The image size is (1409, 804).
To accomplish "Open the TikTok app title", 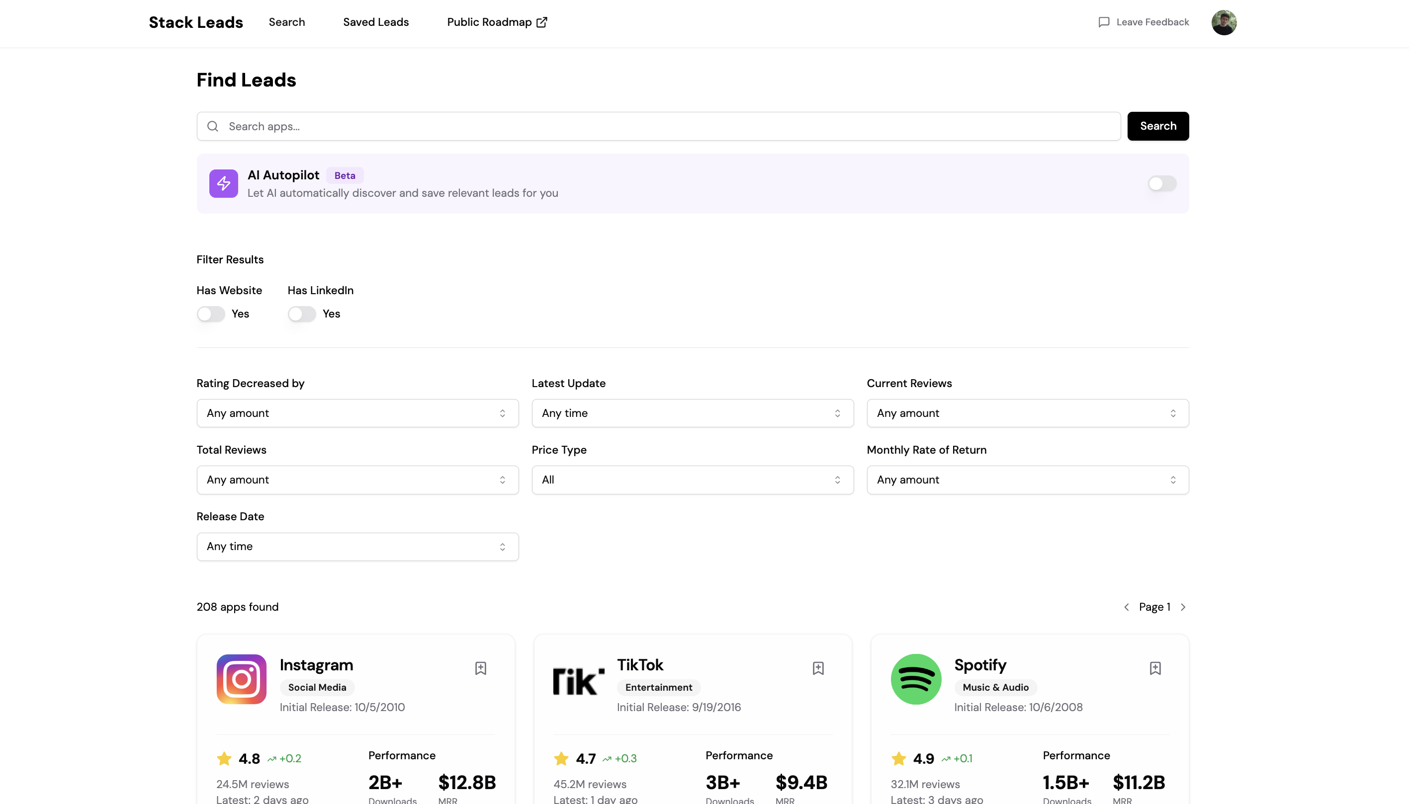I will coord(639,665).
